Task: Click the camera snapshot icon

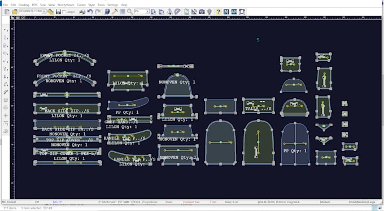Action: [202, 11]
